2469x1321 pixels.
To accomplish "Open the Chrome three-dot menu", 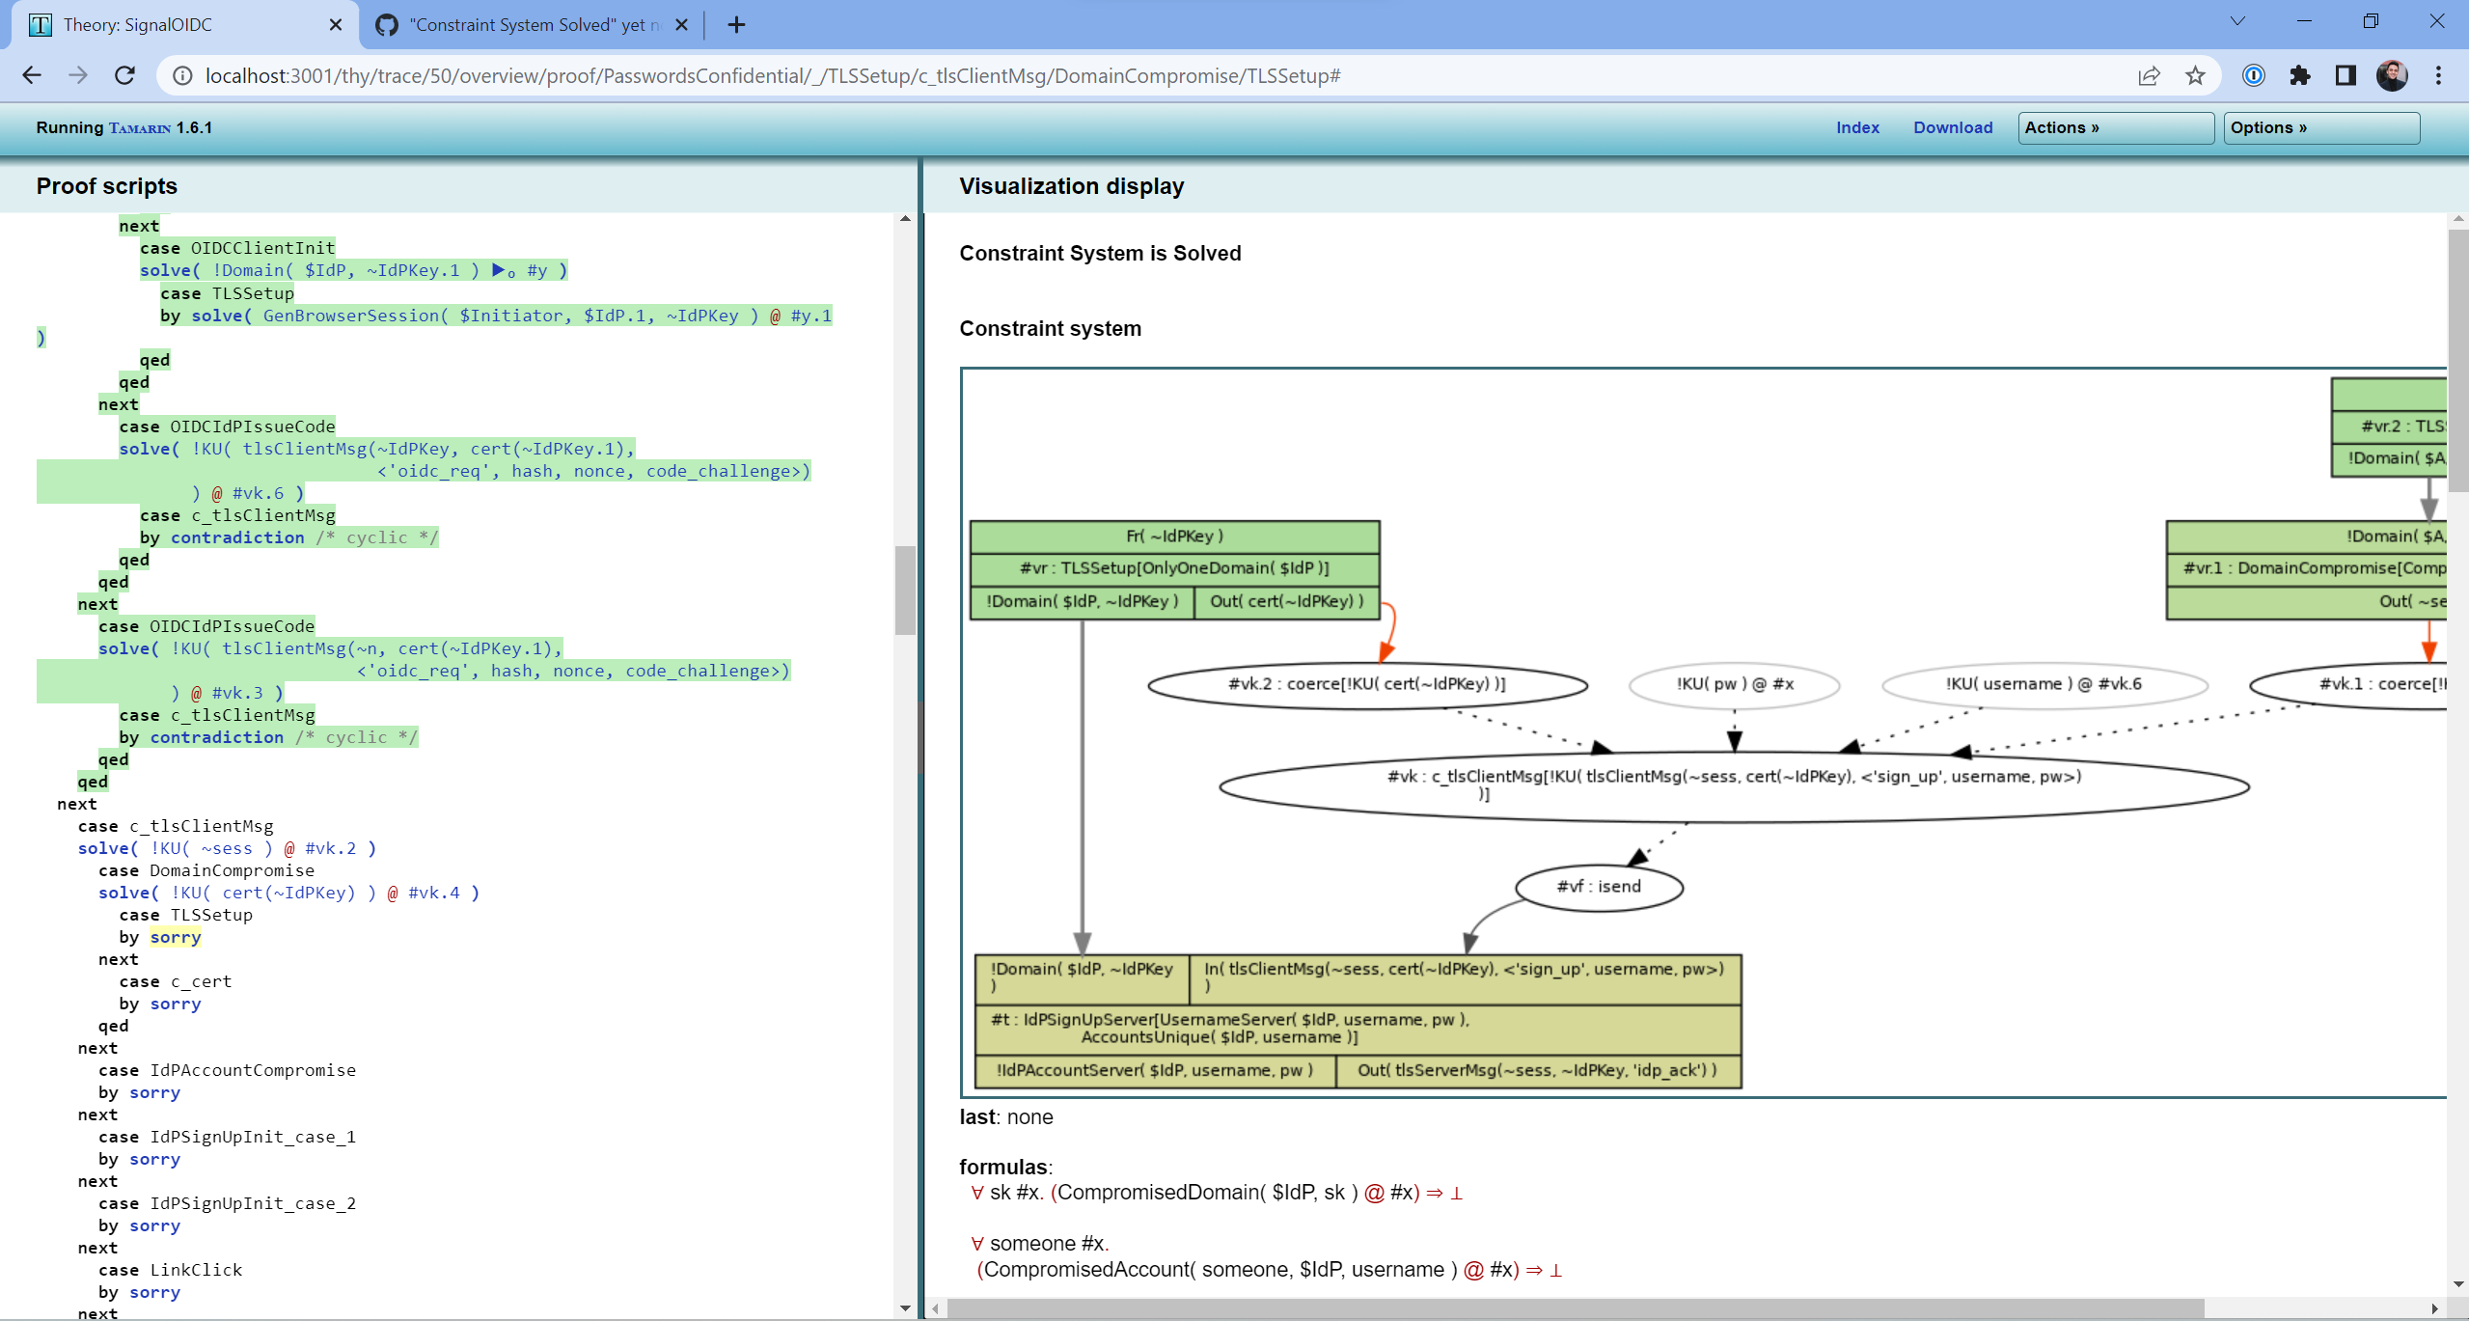I will (x=2439, y=75).
